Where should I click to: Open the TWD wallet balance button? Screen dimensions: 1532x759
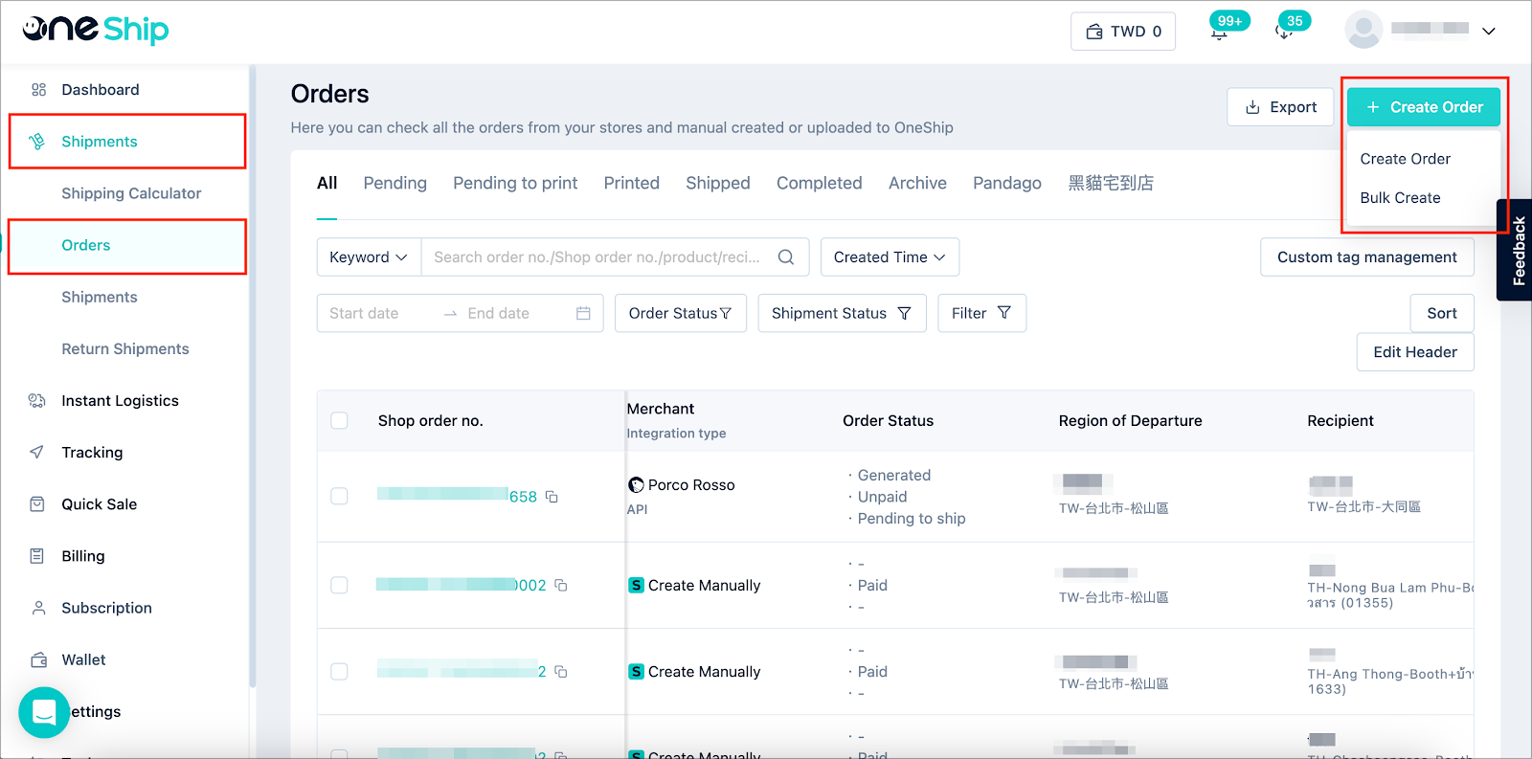[x=1123, y=32]
